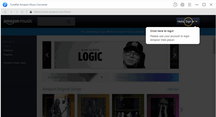Open the settings gear icon
Viewport: 216px width, 117px height.
click(182, 5)
